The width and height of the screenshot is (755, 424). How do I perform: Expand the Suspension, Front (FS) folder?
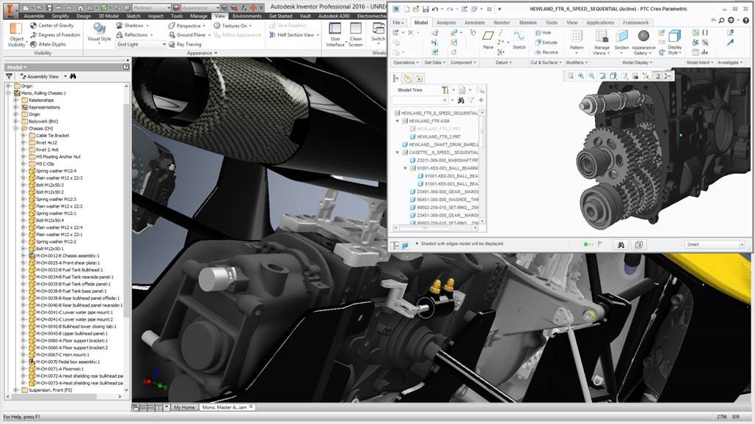click(x=16, y=390)
